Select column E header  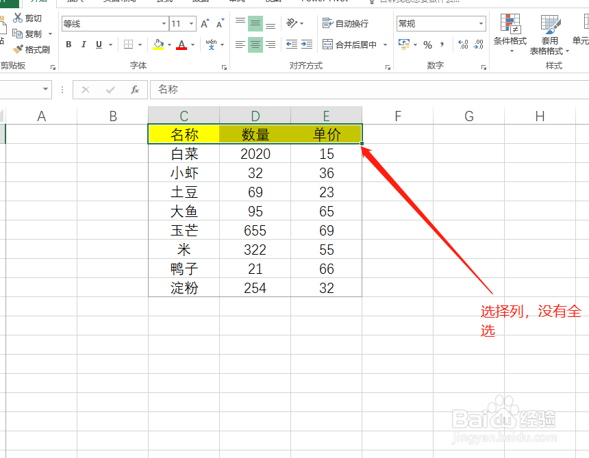click(327, 116)
